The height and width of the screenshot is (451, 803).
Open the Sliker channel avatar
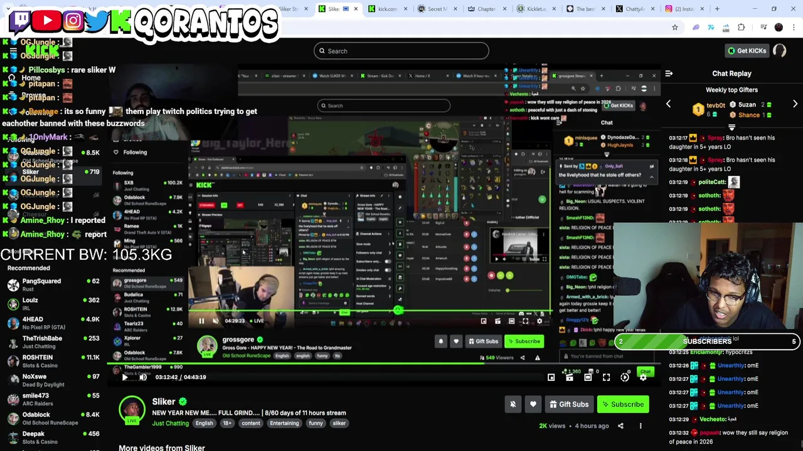[x=132, y=410]
